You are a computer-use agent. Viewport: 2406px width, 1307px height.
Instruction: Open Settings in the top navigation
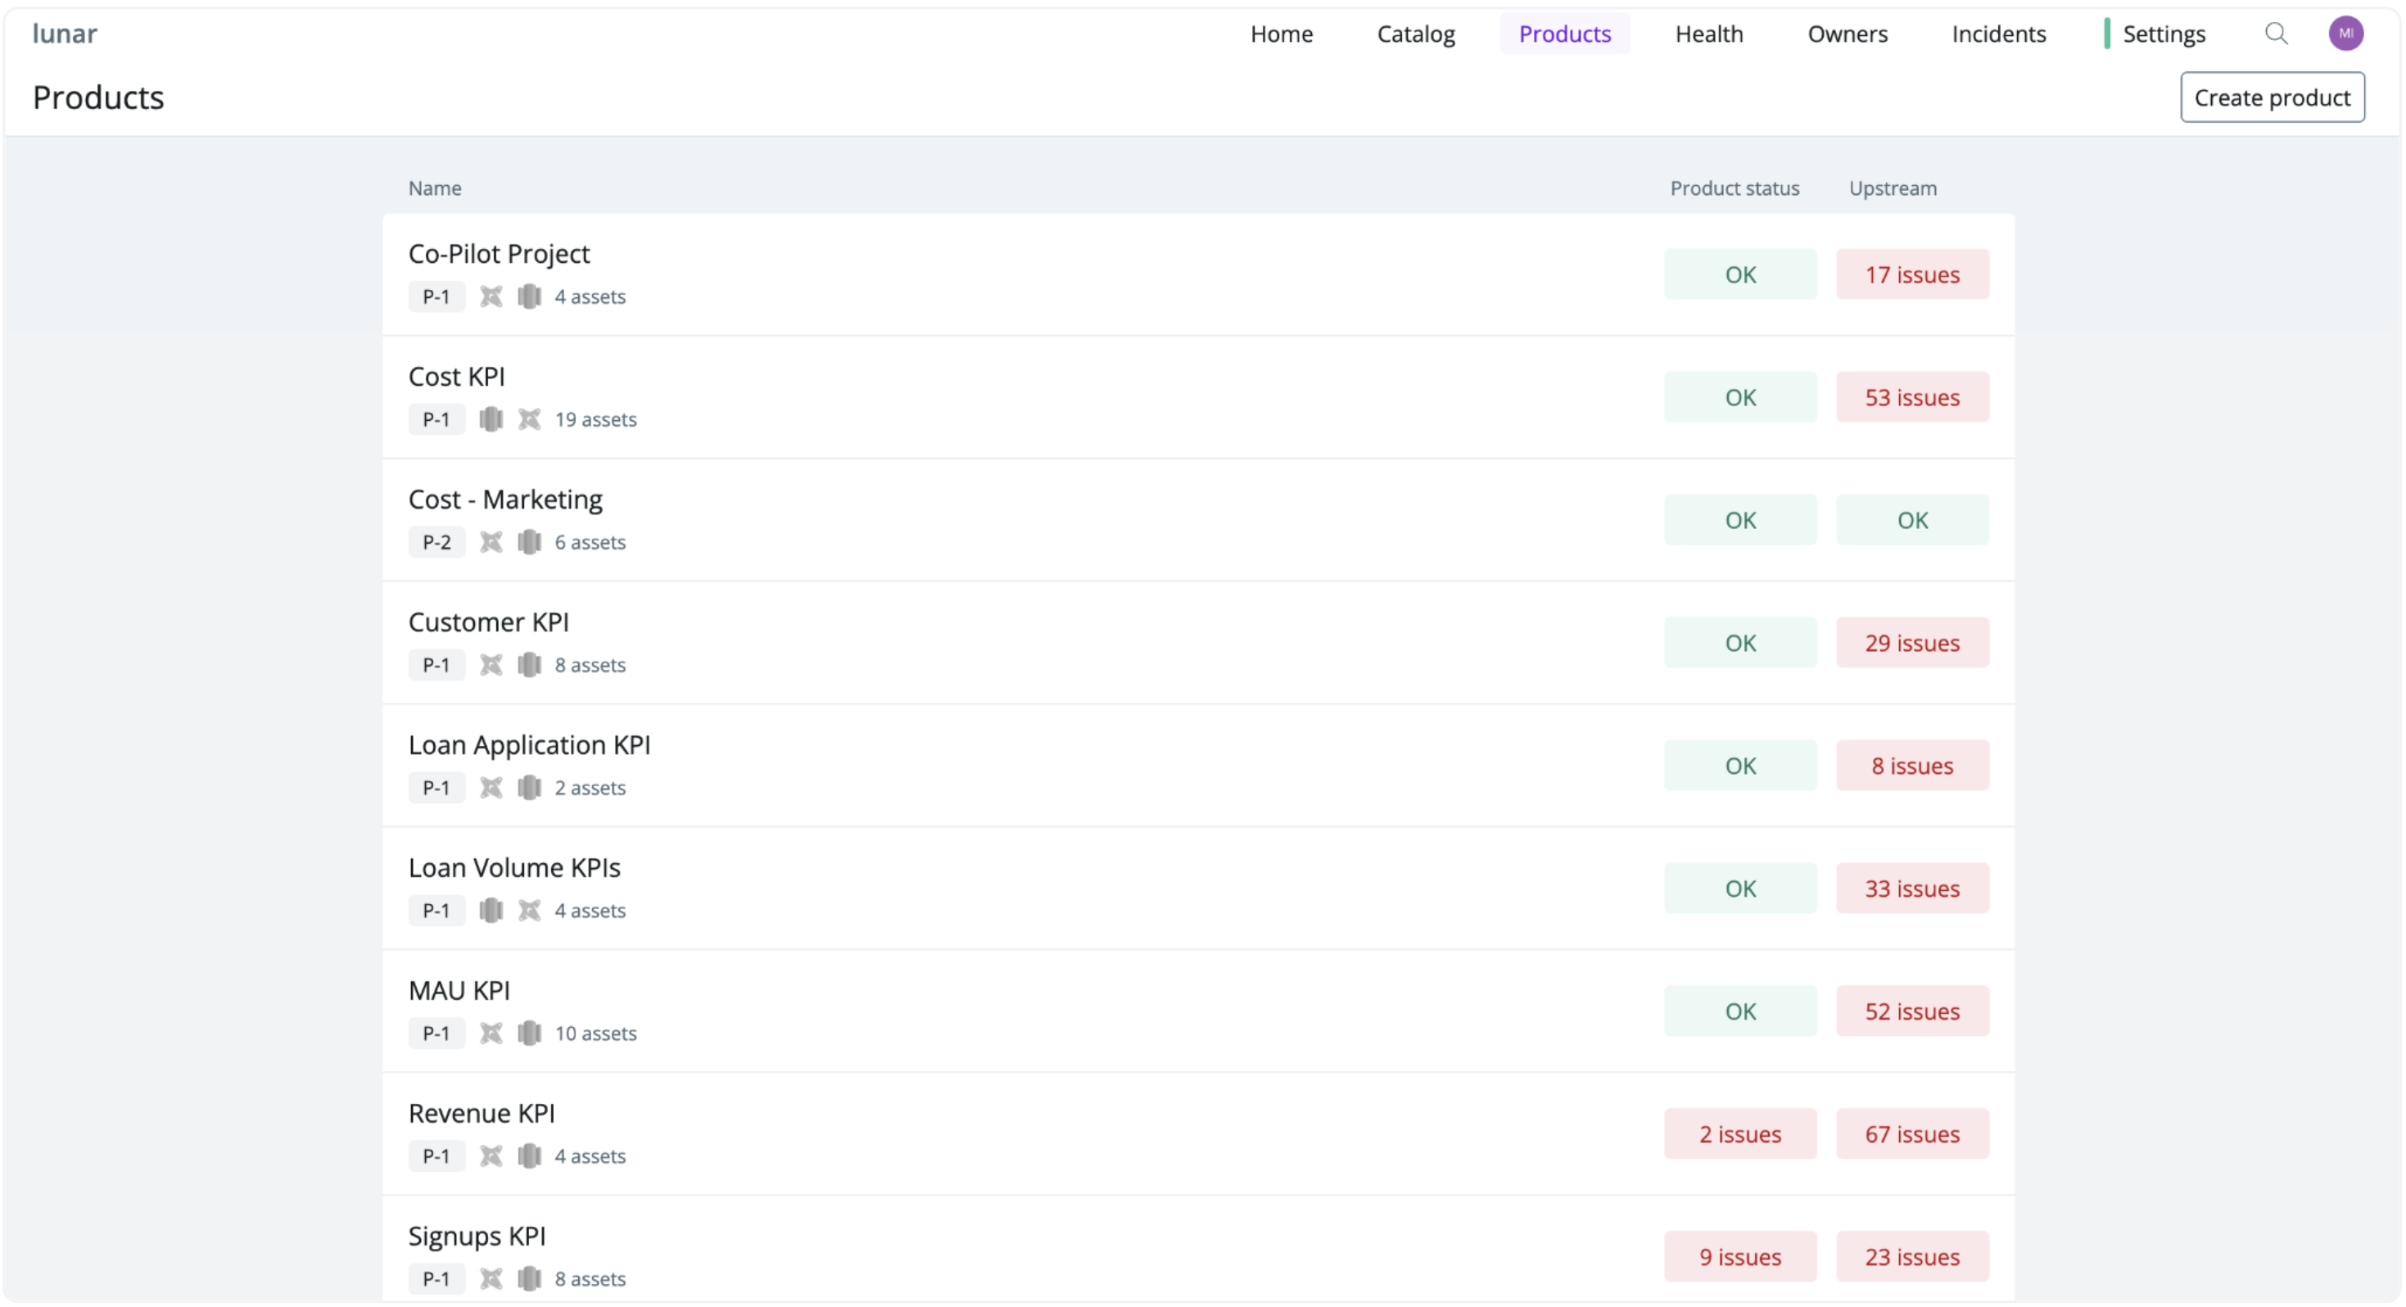pyautogui.click(x=2163, y=34)
